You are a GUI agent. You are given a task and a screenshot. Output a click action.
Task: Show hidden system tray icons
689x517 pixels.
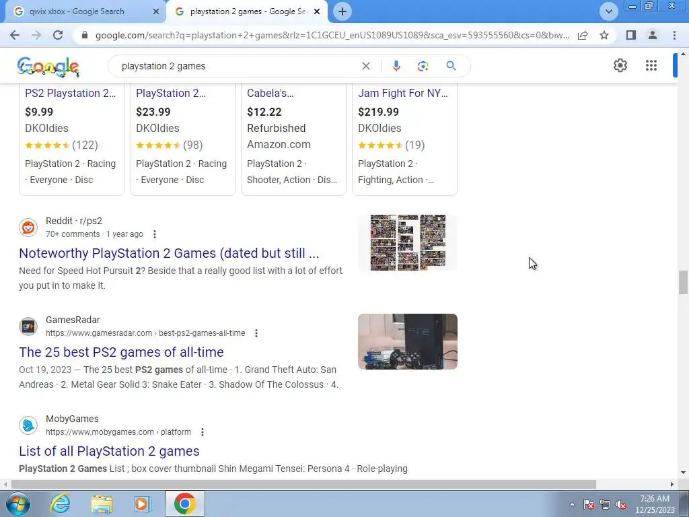pyautogui.click(x=572, y=504)
